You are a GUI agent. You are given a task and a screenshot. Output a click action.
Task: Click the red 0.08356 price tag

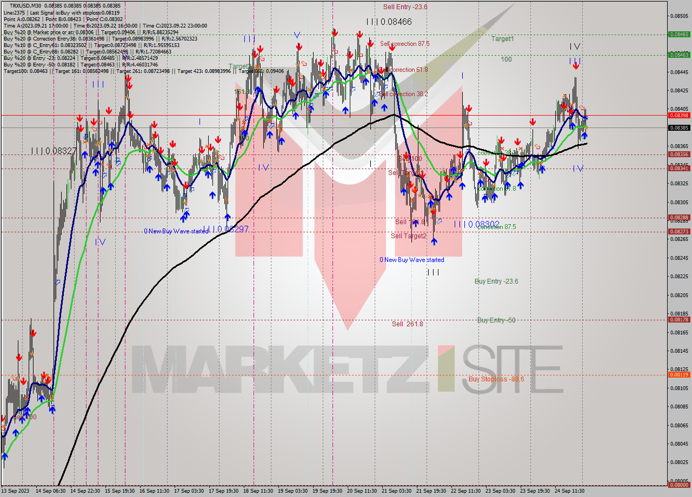(679, 154)
